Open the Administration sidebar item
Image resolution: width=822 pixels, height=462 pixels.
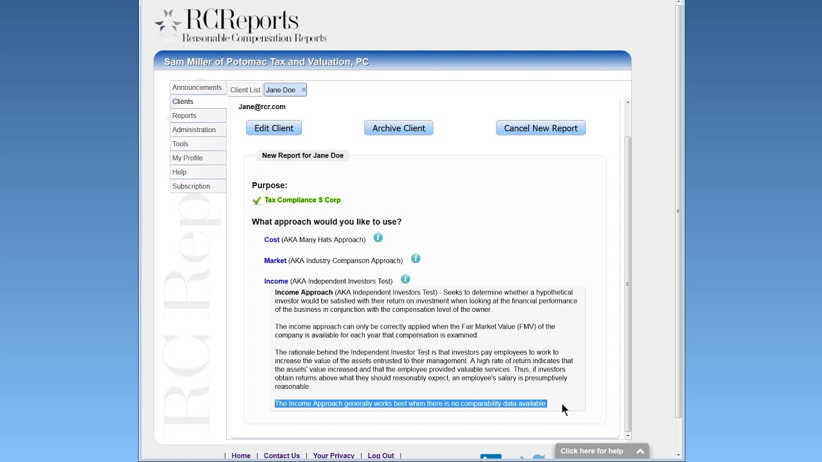tap(198, 130)
